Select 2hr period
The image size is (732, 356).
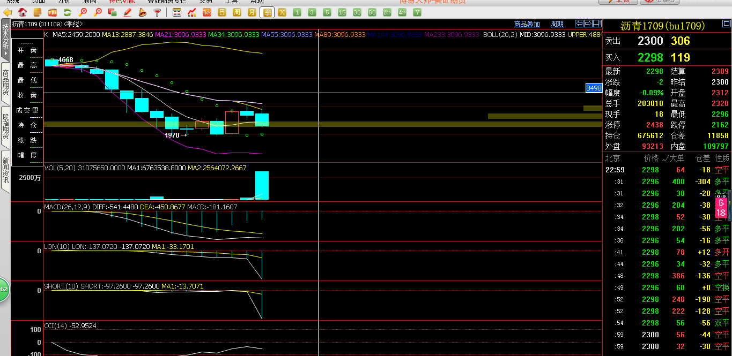pyautogui.click(x=387, y=12)
